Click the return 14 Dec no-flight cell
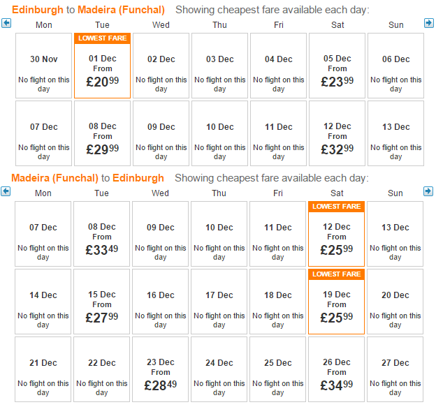Screen dimensions: 436x407 point(43,302)
